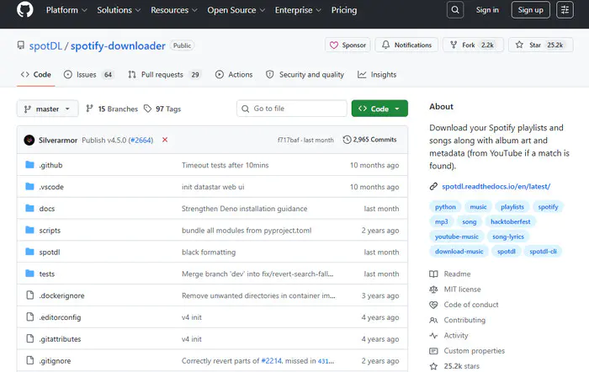Open pull request #2664 link

(x=141, y=141)
